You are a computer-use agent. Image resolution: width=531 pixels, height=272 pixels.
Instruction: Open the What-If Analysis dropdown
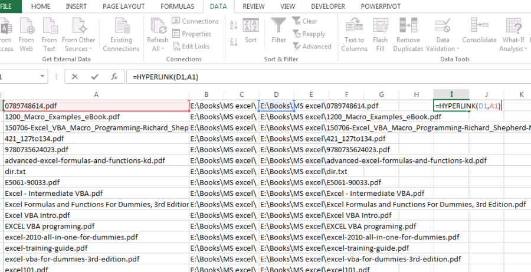[x=513, y=44]
